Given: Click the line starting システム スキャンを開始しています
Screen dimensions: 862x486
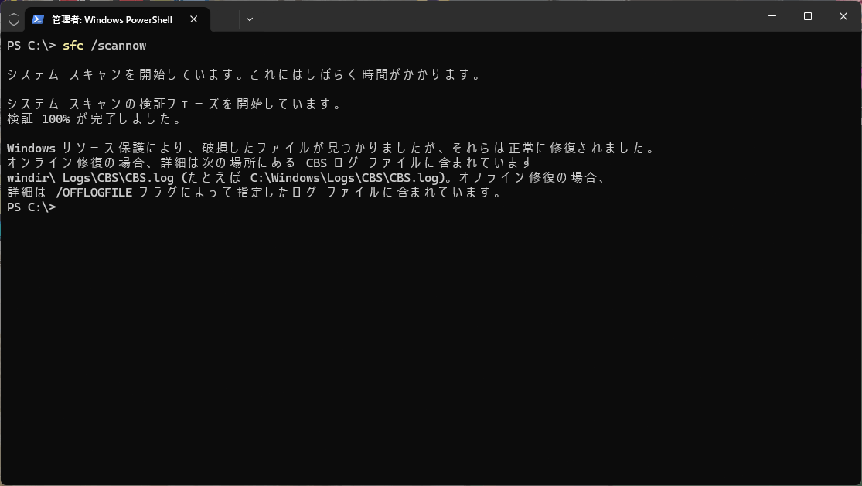Looking at the screenshot, I should (x=244, y=75).
